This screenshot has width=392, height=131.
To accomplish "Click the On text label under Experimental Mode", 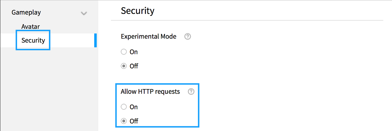I will [x=134, y=52].
